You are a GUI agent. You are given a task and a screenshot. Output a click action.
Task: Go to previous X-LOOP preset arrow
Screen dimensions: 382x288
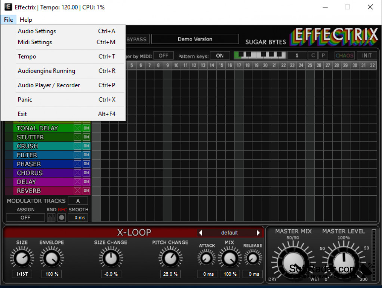click(x=200, y=233)
